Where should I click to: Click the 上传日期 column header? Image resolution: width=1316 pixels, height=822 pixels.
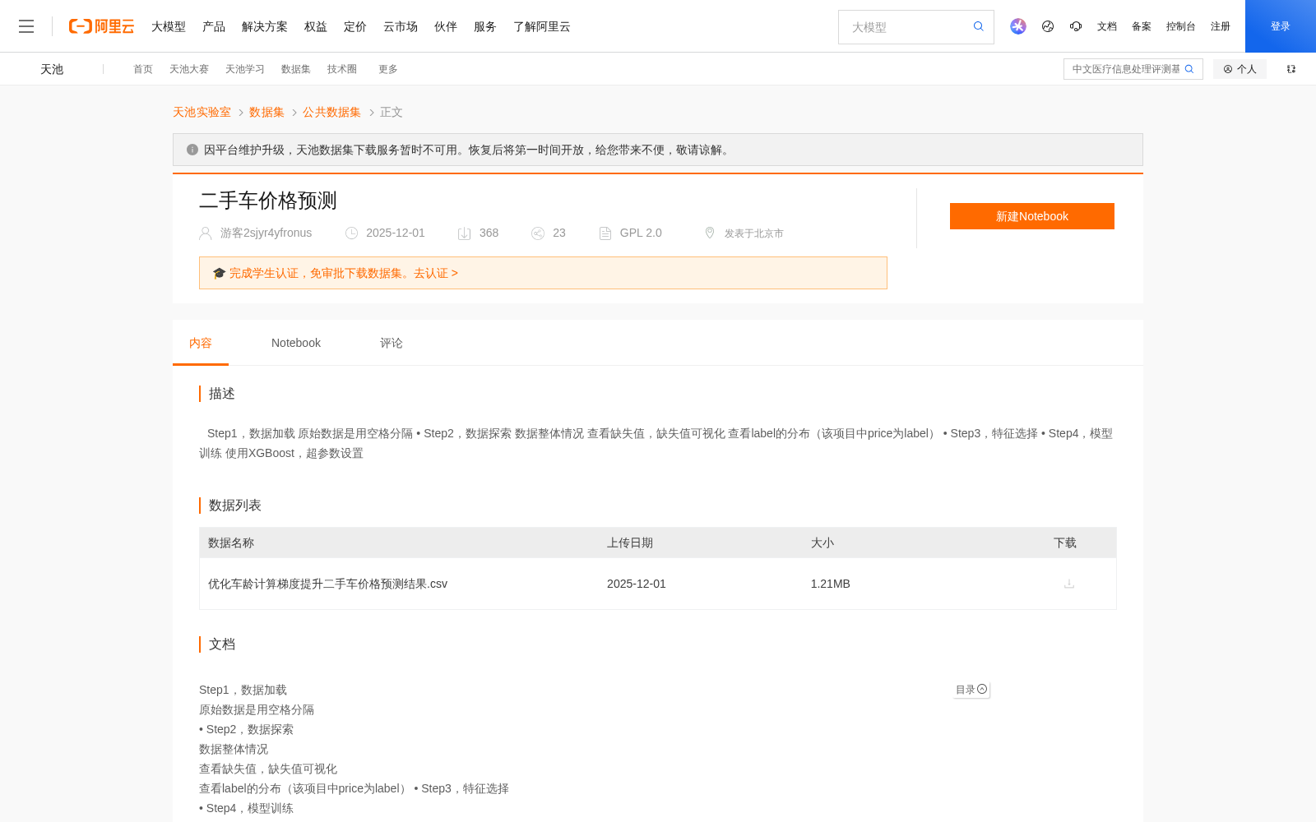(x=630, y=543)
